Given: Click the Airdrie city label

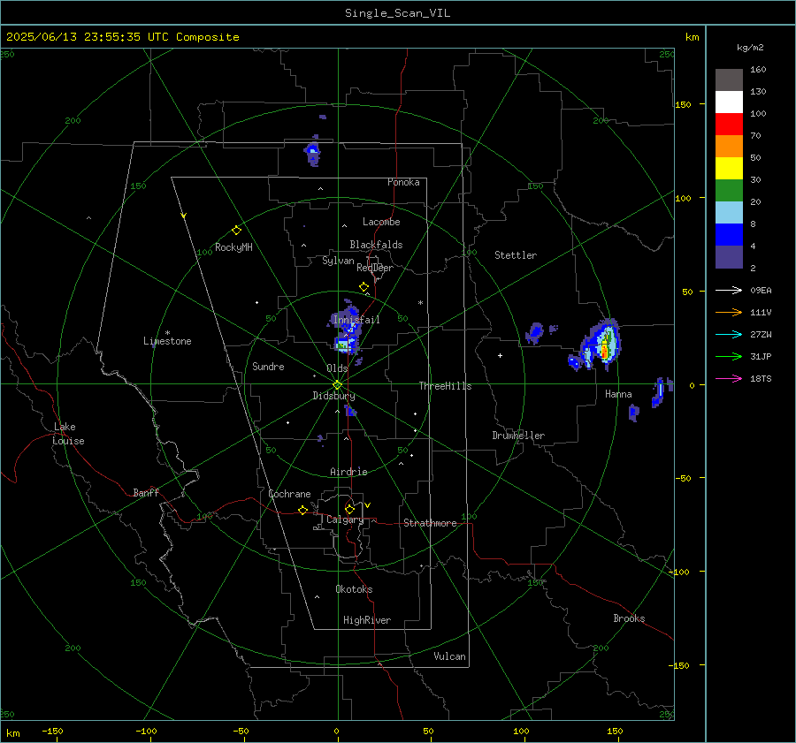Looking at the screenshot, I should click(x=348, y=472).
